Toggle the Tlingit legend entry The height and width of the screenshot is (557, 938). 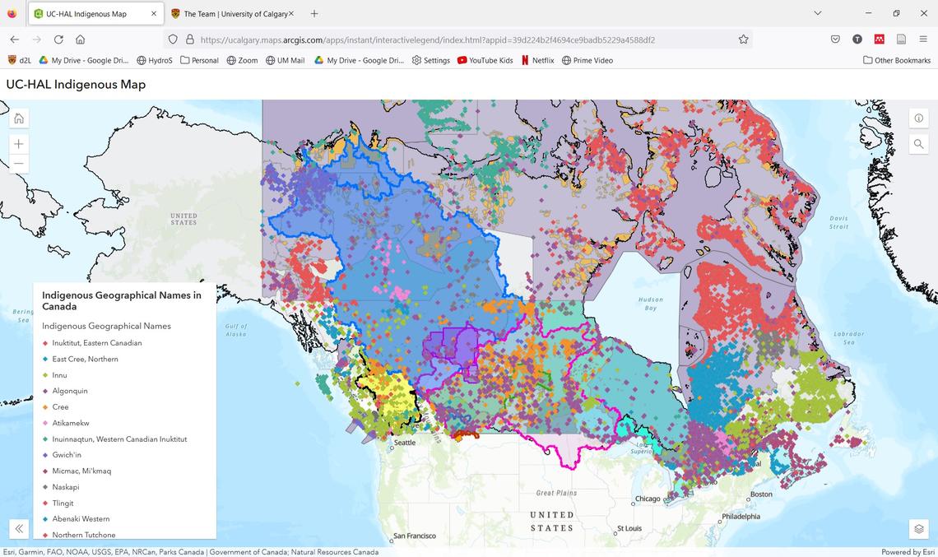coord(63,503)
